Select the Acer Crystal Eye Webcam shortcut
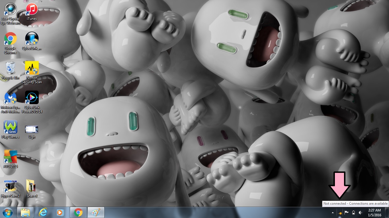389x218 pixels. (11, 14)
